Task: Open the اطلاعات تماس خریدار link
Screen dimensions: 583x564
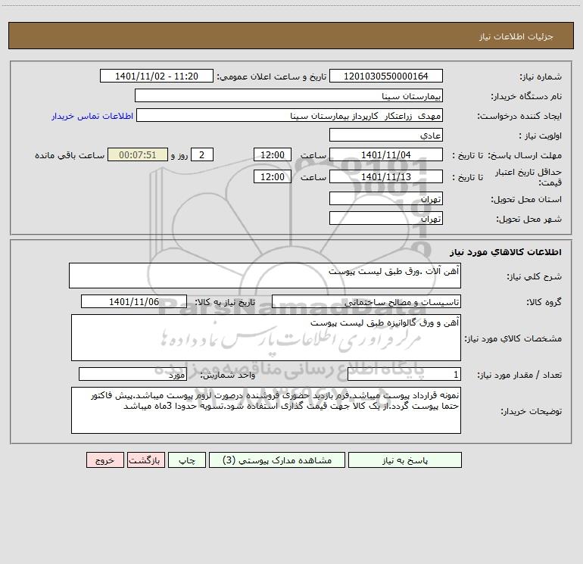Action: [92, 116]
